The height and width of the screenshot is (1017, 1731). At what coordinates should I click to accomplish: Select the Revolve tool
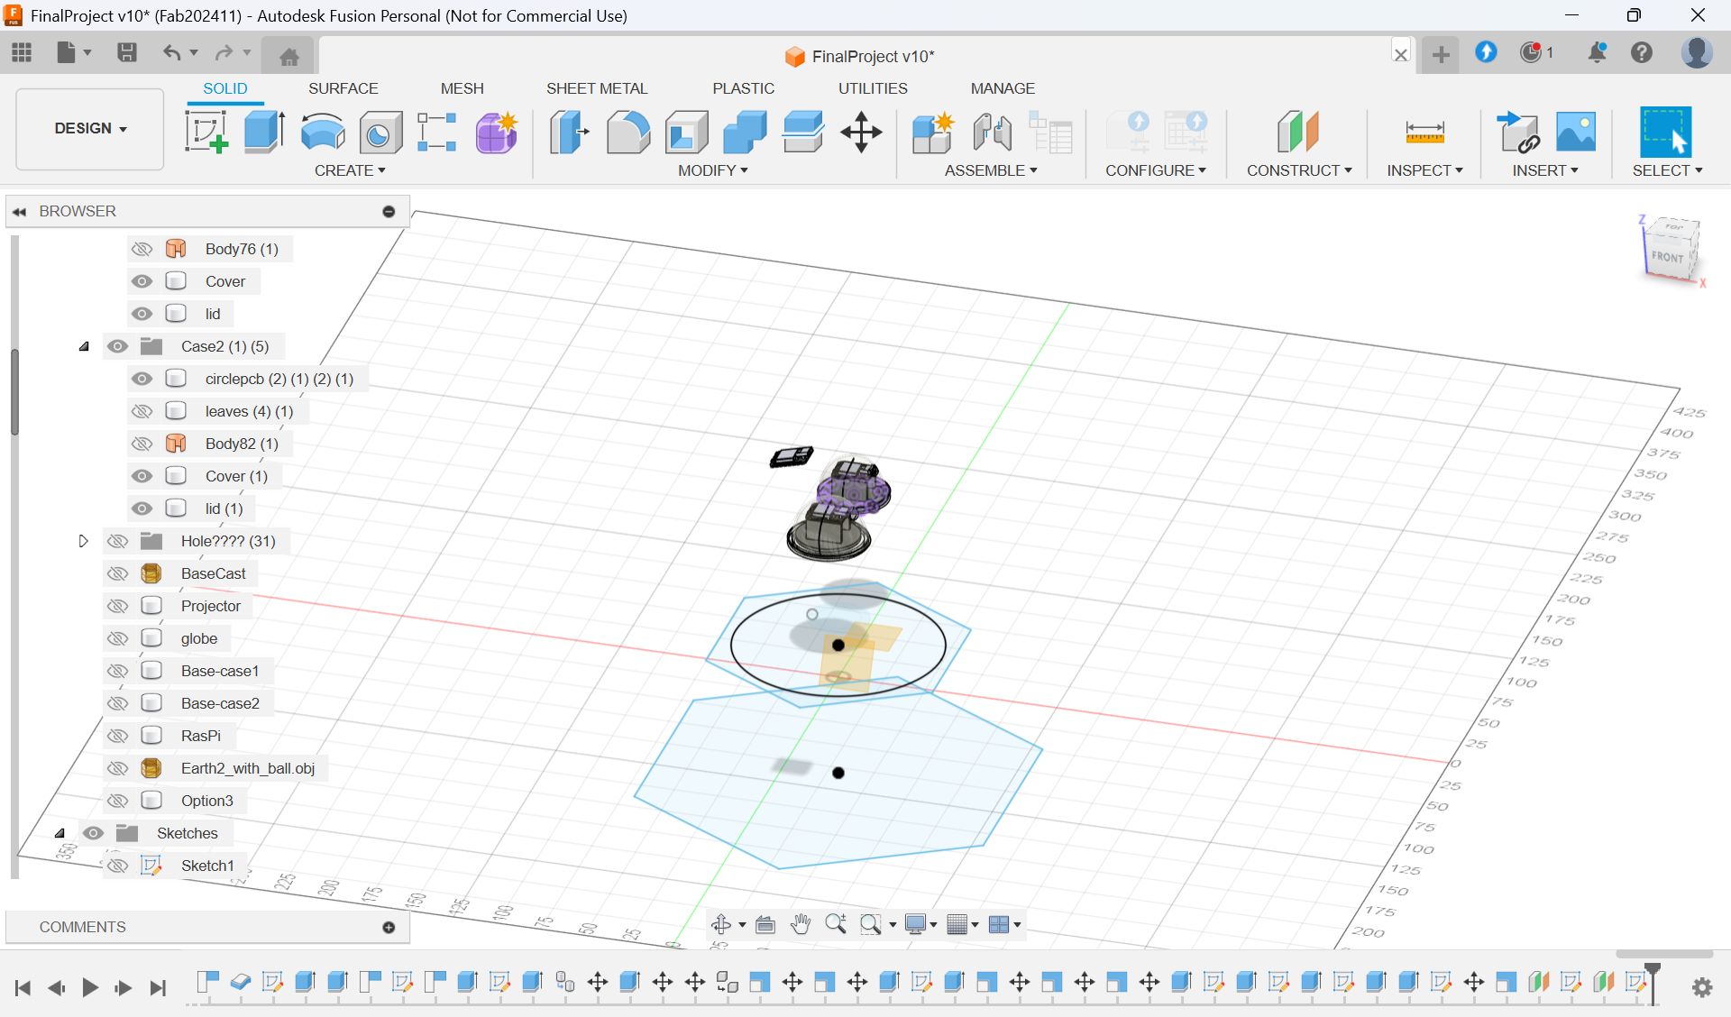(323, 132)
